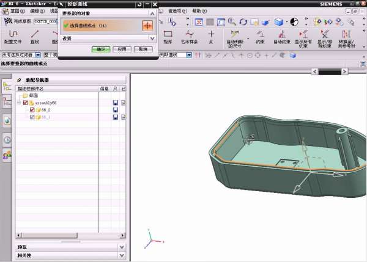Click the curve selection crosshair icon in dialog
The width and height of the screenshot is (367, 262).
147,26
